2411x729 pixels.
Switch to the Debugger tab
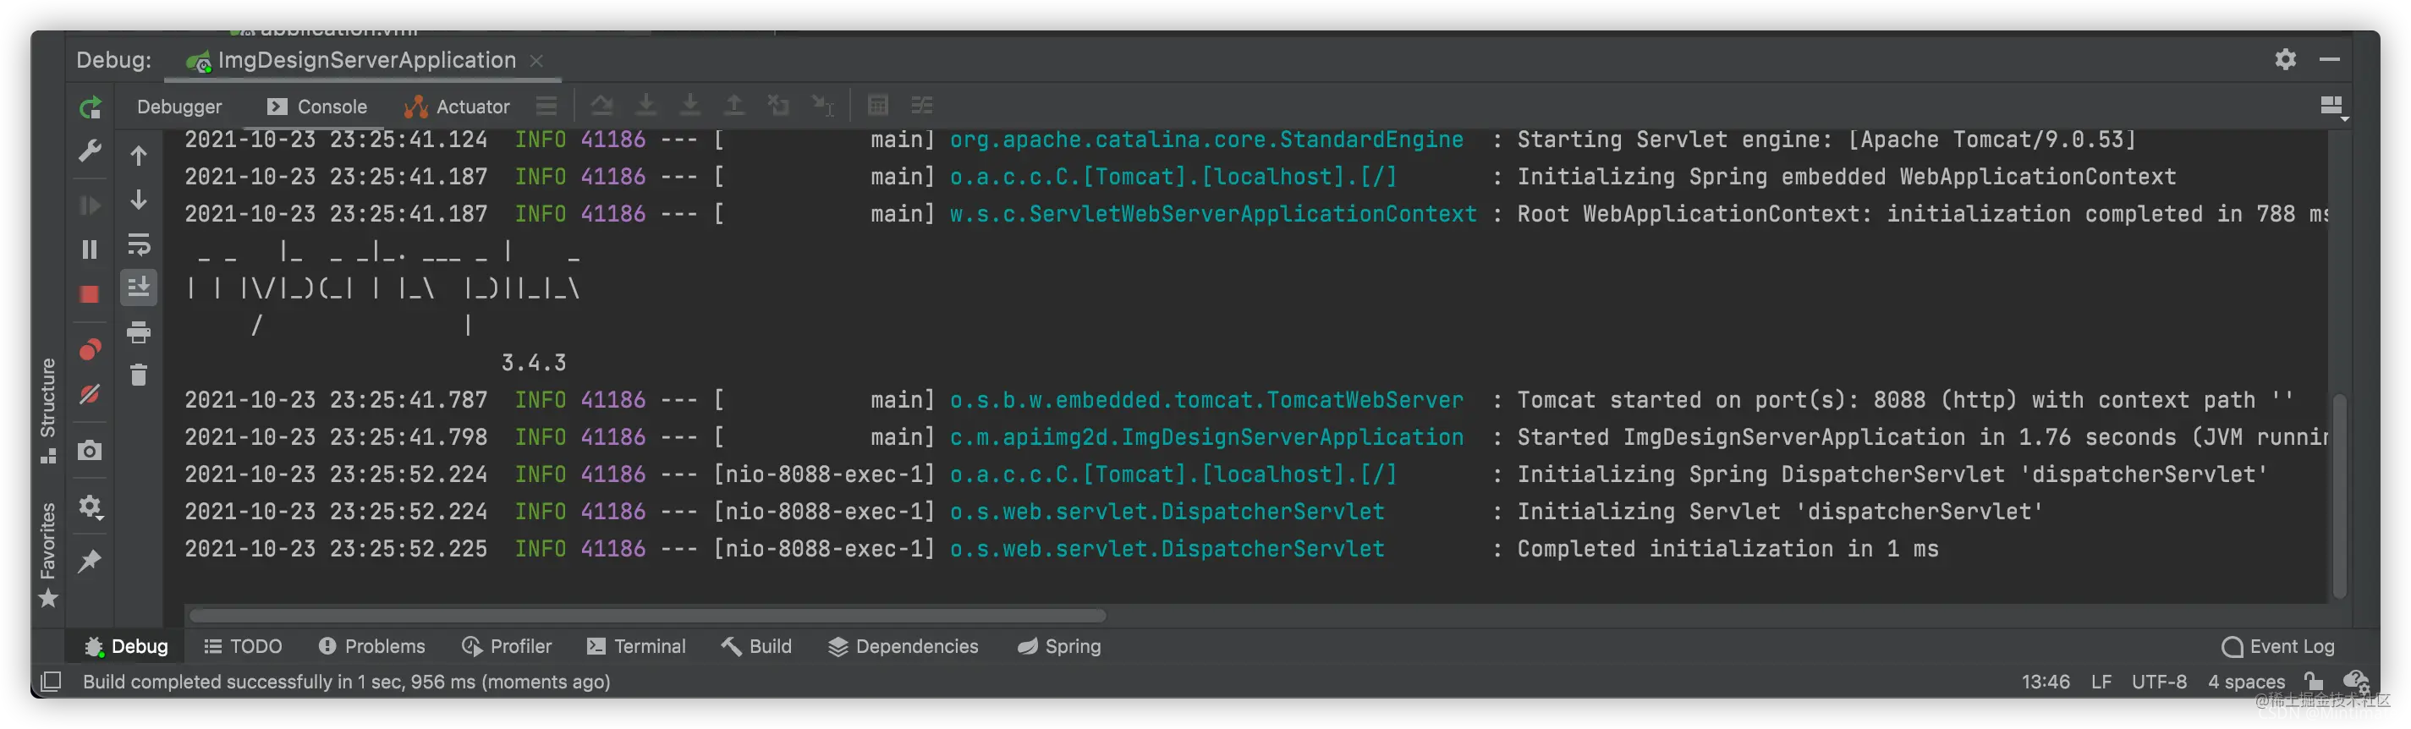(x=178, y=107)
